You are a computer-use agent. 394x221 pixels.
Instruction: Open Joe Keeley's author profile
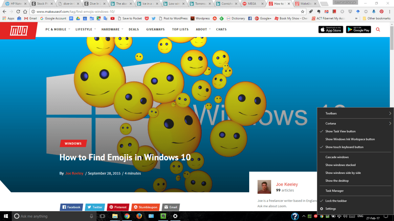tap(287, 184)
